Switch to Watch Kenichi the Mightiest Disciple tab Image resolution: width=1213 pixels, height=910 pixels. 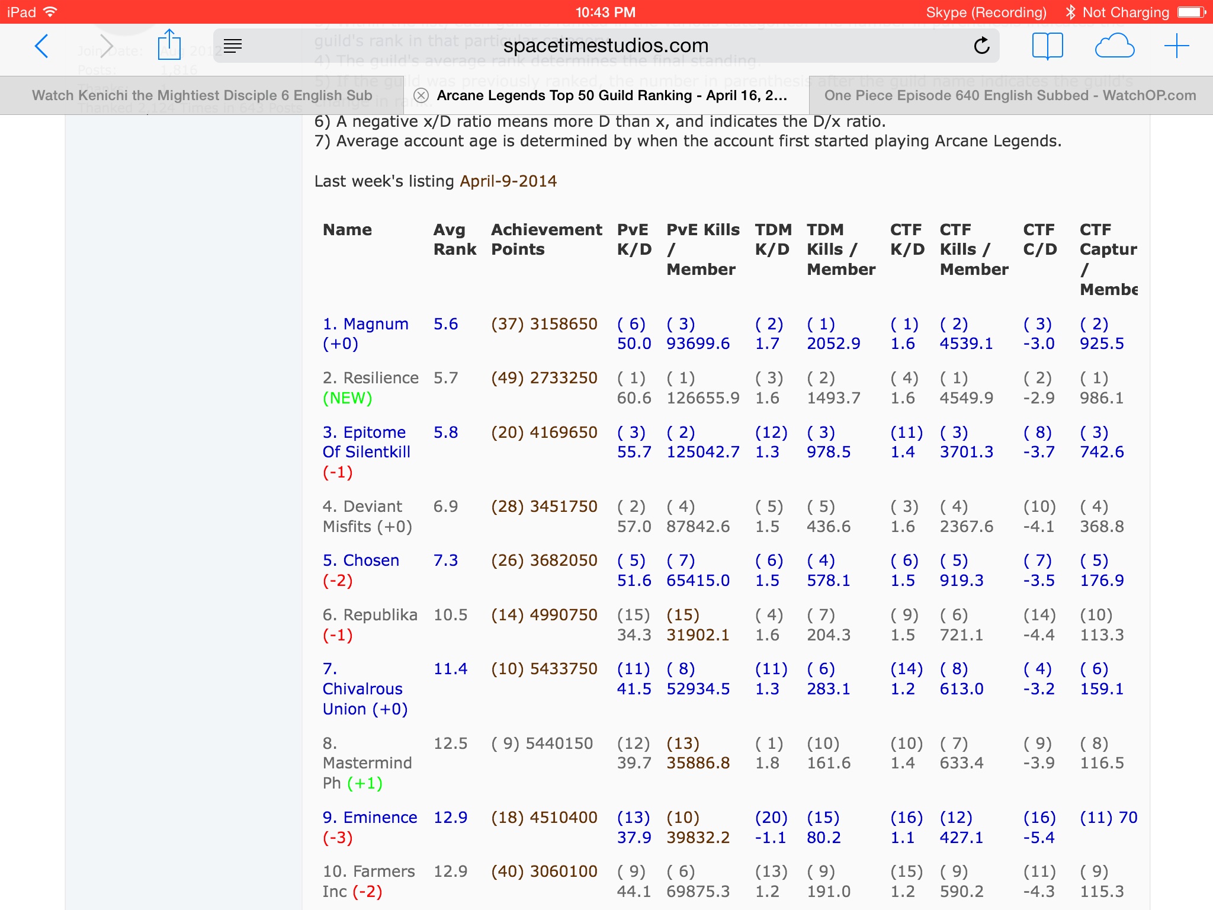coord(202,95)
